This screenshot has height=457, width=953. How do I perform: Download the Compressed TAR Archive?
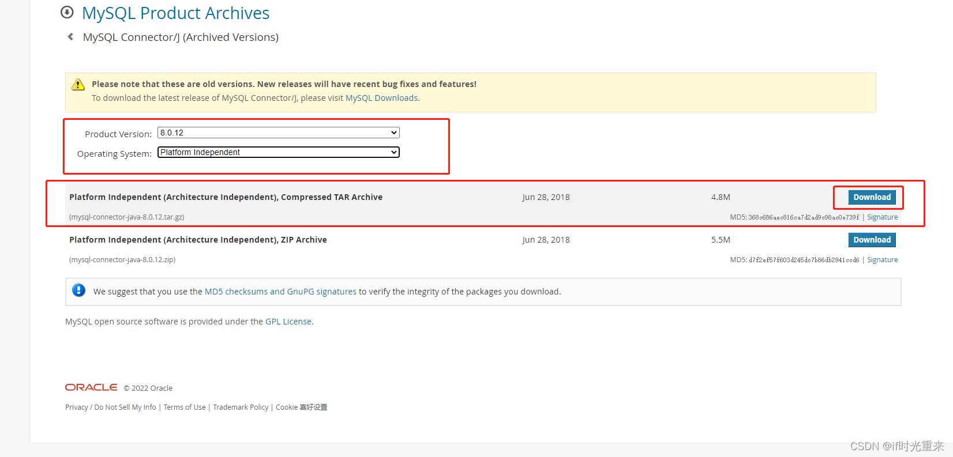coord(872,197)
